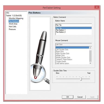Select Info in the settings tree

pos(8,13)
